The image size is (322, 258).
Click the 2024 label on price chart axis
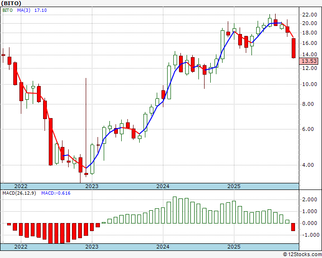163,186
